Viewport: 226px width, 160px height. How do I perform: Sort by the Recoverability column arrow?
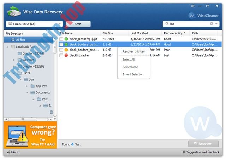[x=185, y=33]
